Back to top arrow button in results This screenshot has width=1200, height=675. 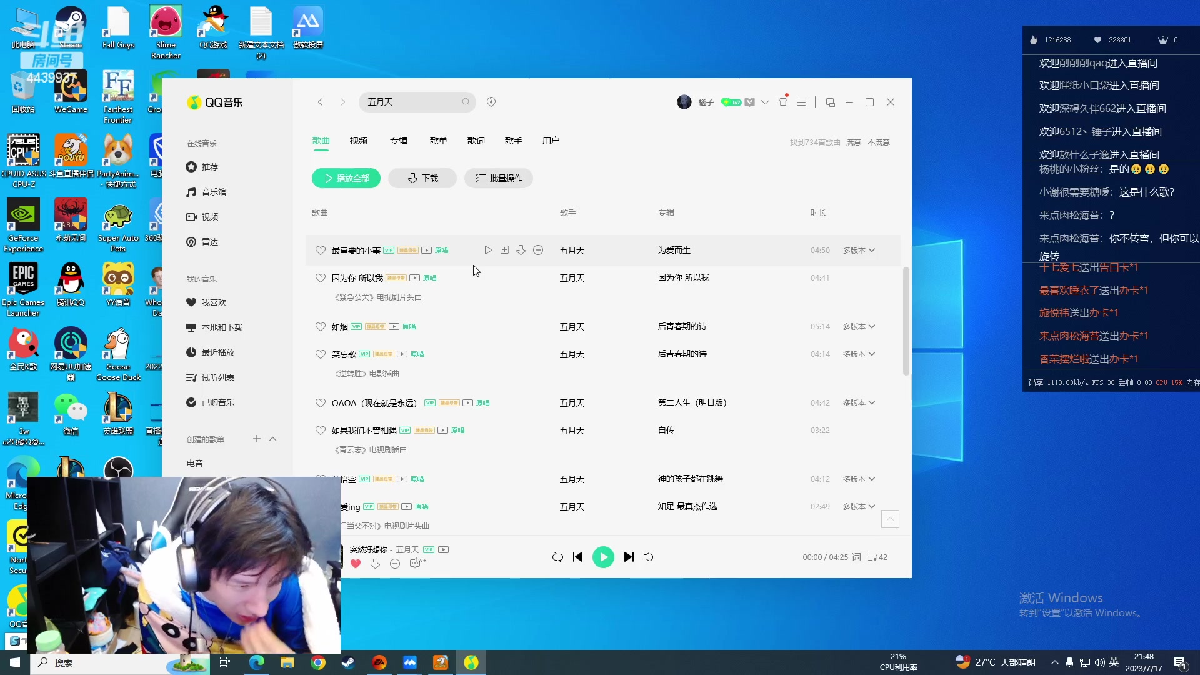[890, 519]
